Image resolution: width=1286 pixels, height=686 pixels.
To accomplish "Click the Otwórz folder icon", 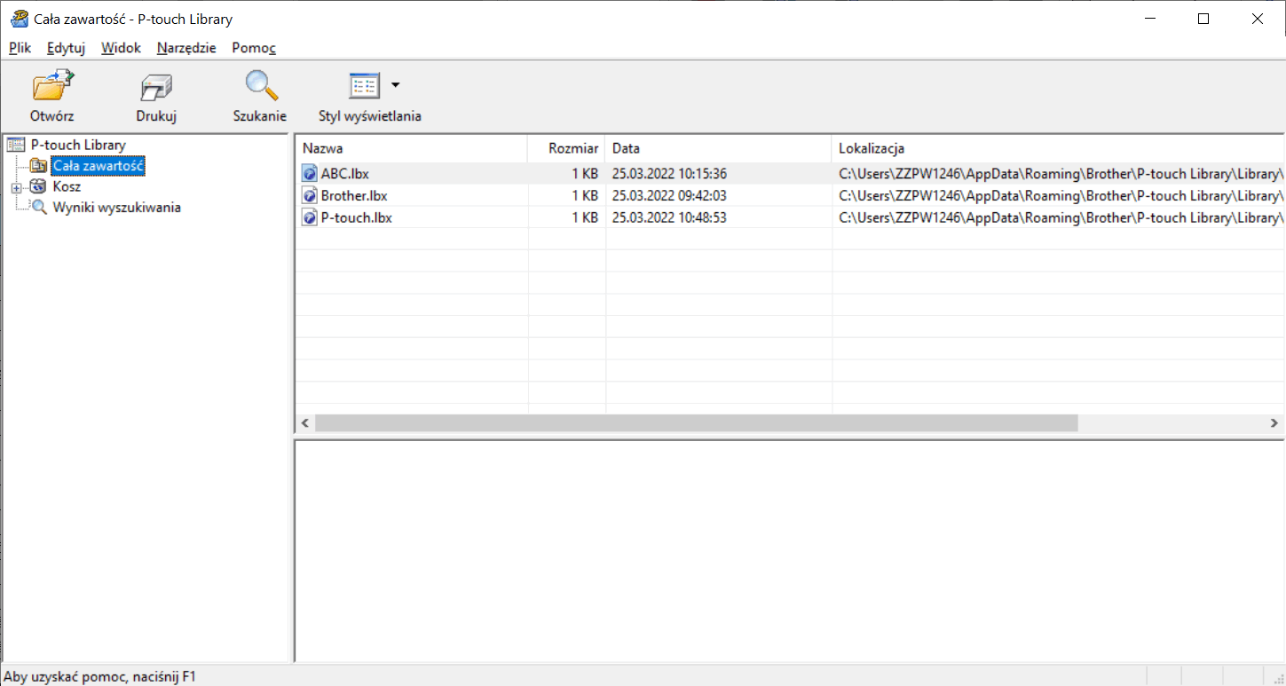I will (x=52, y=87).
